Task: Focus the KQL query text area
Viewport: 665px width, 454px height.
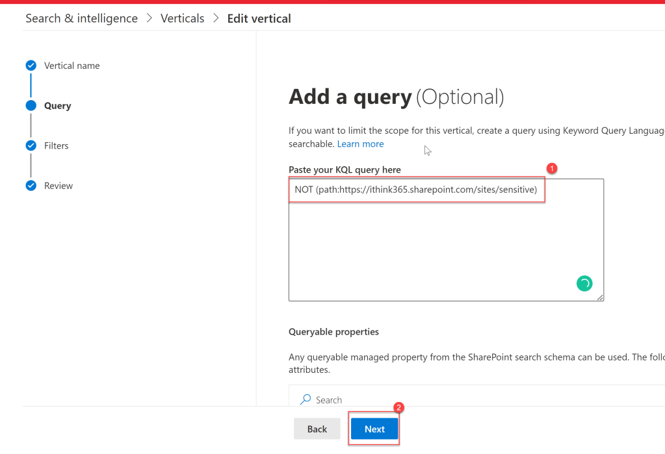Action: (446, 247)
